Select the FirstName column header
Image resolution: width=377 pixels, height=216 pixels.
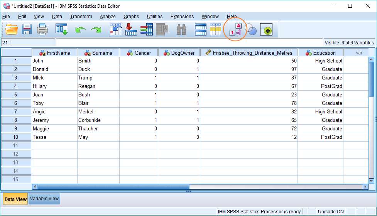coord(54,52)
